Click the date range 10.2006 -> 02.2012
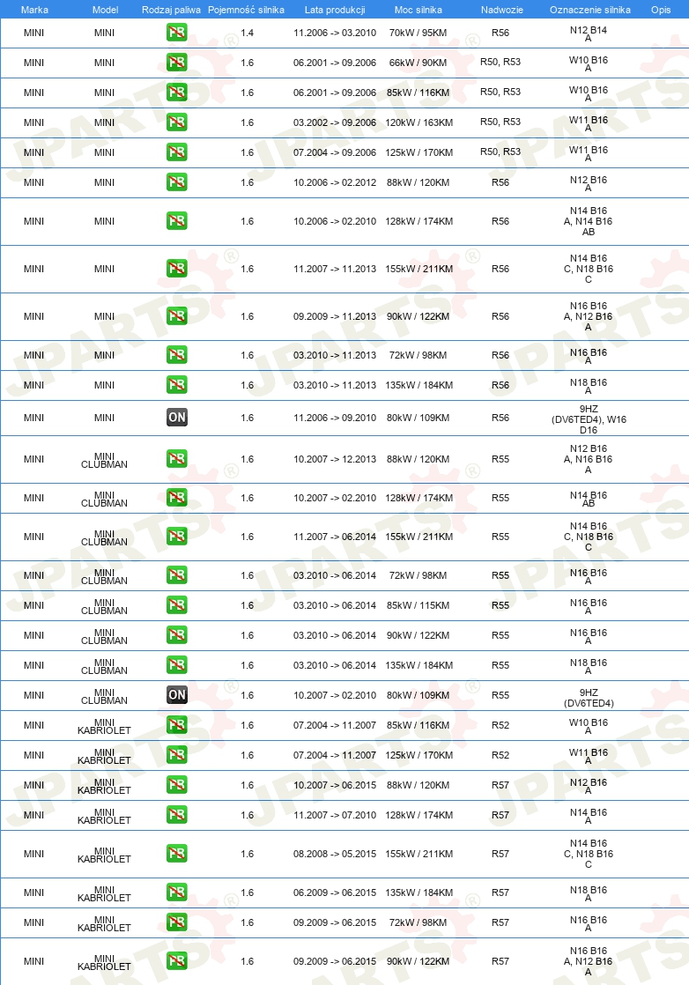Screen dimensions: 689x985 pyautogui.click(x=335, y=182)
